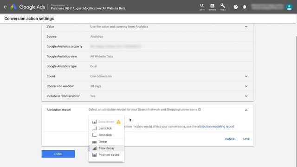Select Data-driven attribution option
This screenshot has height=167, width=297.
point(106,122)
